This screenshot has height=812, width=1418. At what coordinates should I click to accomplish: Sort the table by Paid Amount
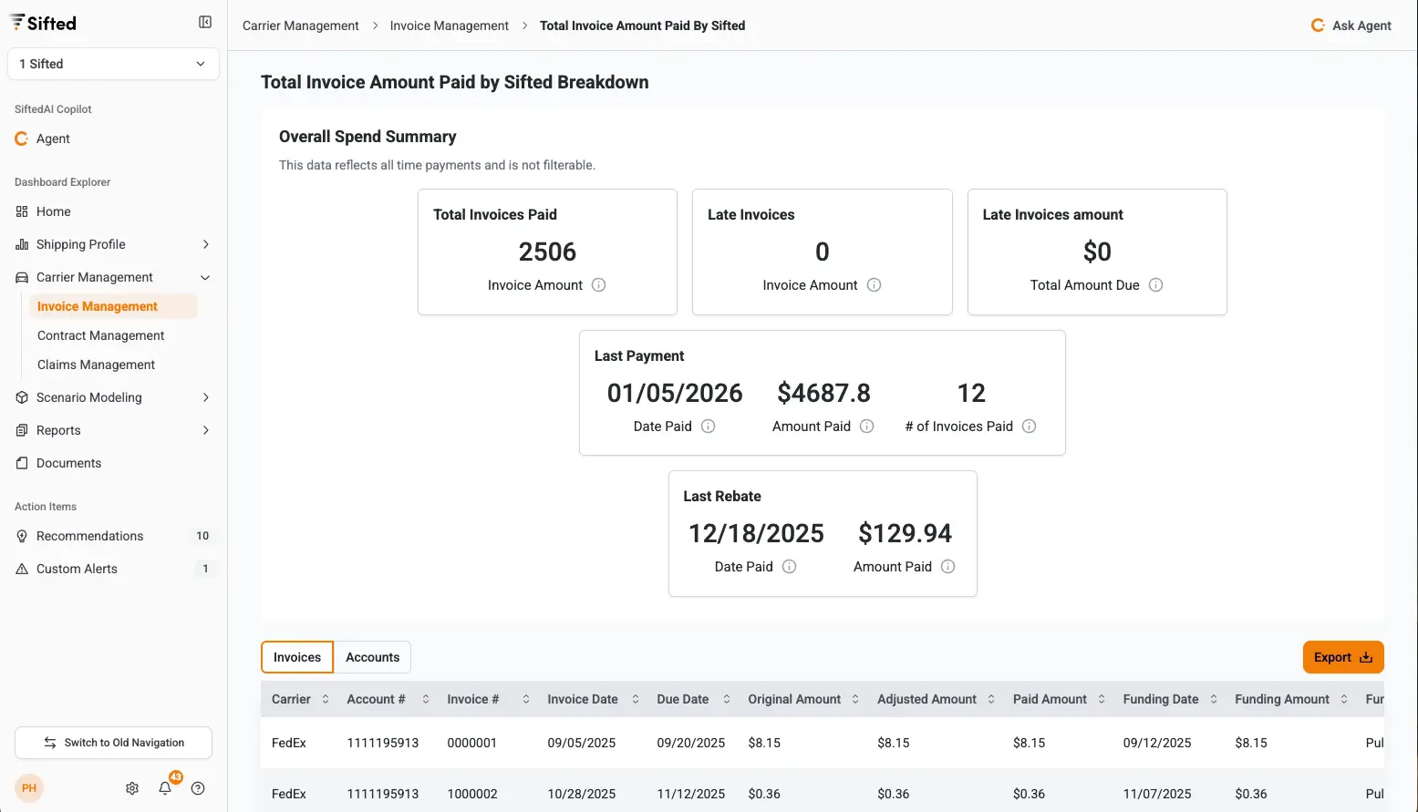[x=1102, y=698]
